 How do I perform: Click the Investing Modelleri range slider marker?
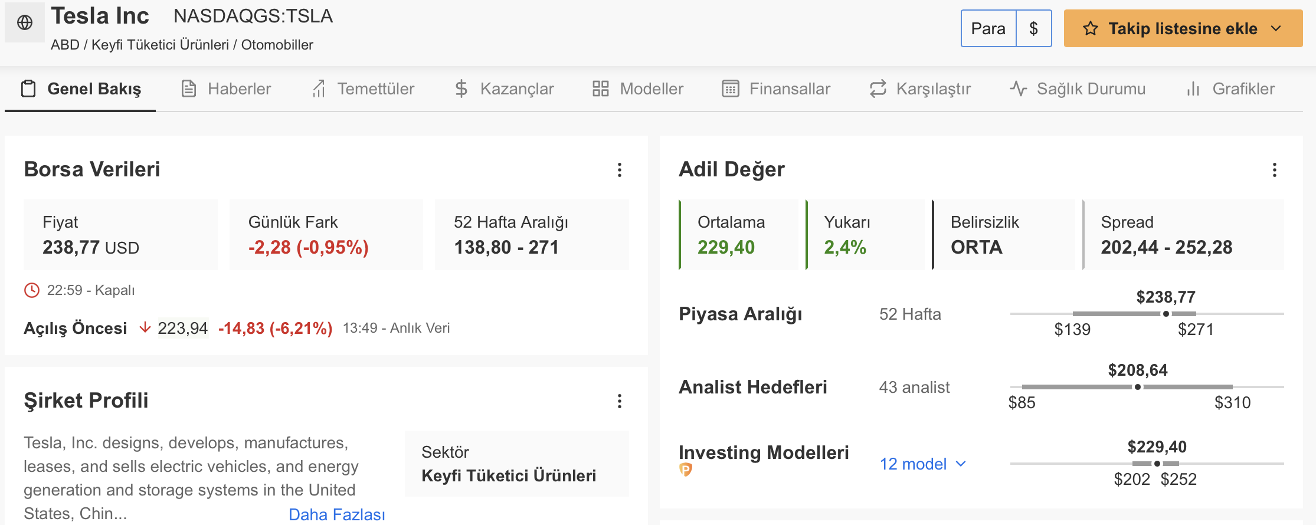tap(1157, 464)
